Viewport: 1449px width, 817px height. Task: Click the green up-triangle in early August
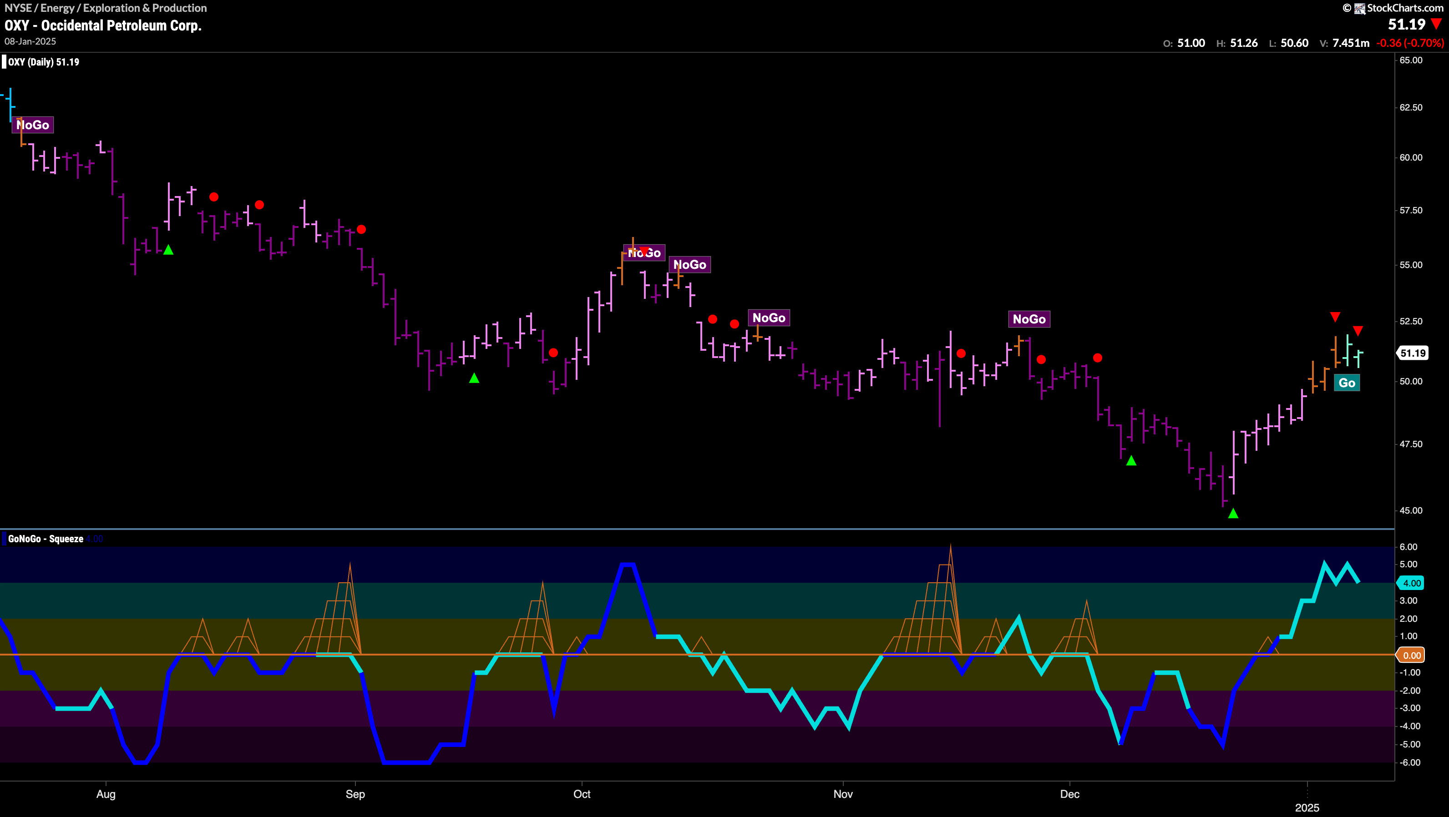(x=168, y=250)
